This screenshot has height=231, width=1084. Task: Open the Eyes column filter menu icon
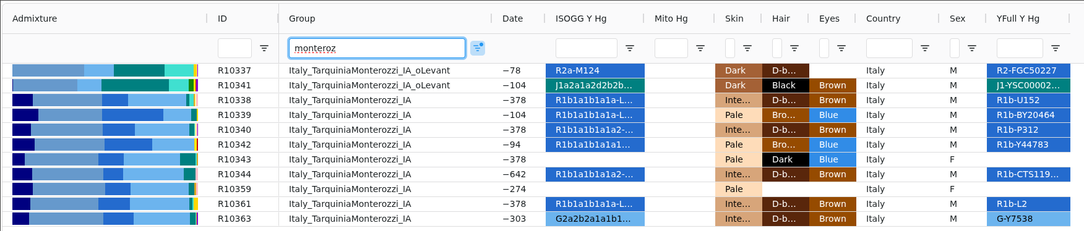(841, 48)
